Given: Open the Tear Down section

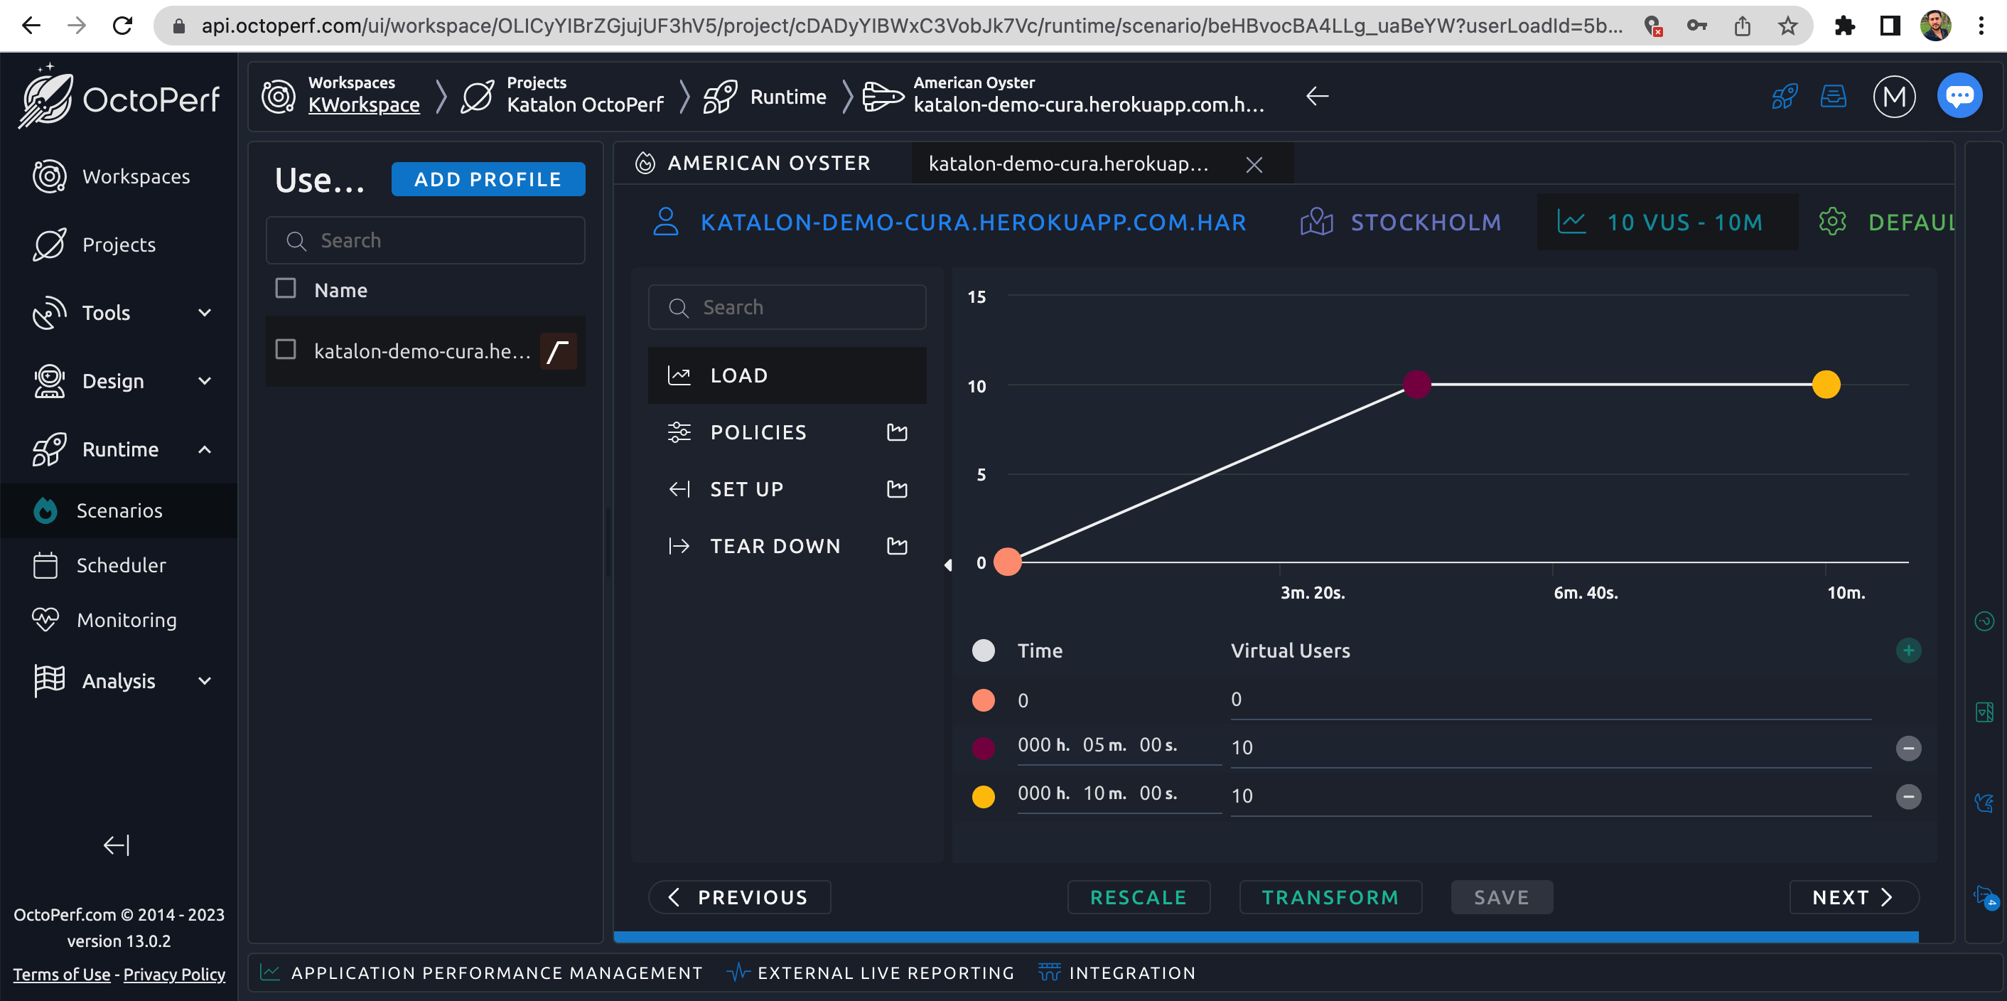Looking at the screenshot, I should [775, 546].
